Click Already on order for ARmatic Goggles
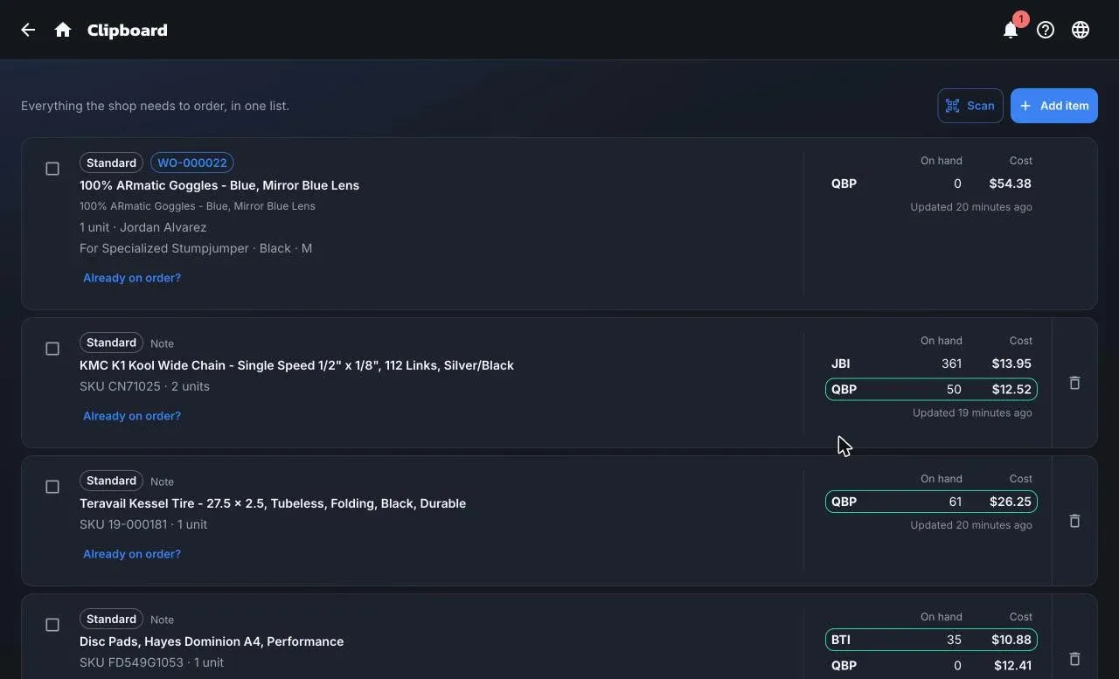Viewport: 1119px width, 679px height. coord(132,278)
